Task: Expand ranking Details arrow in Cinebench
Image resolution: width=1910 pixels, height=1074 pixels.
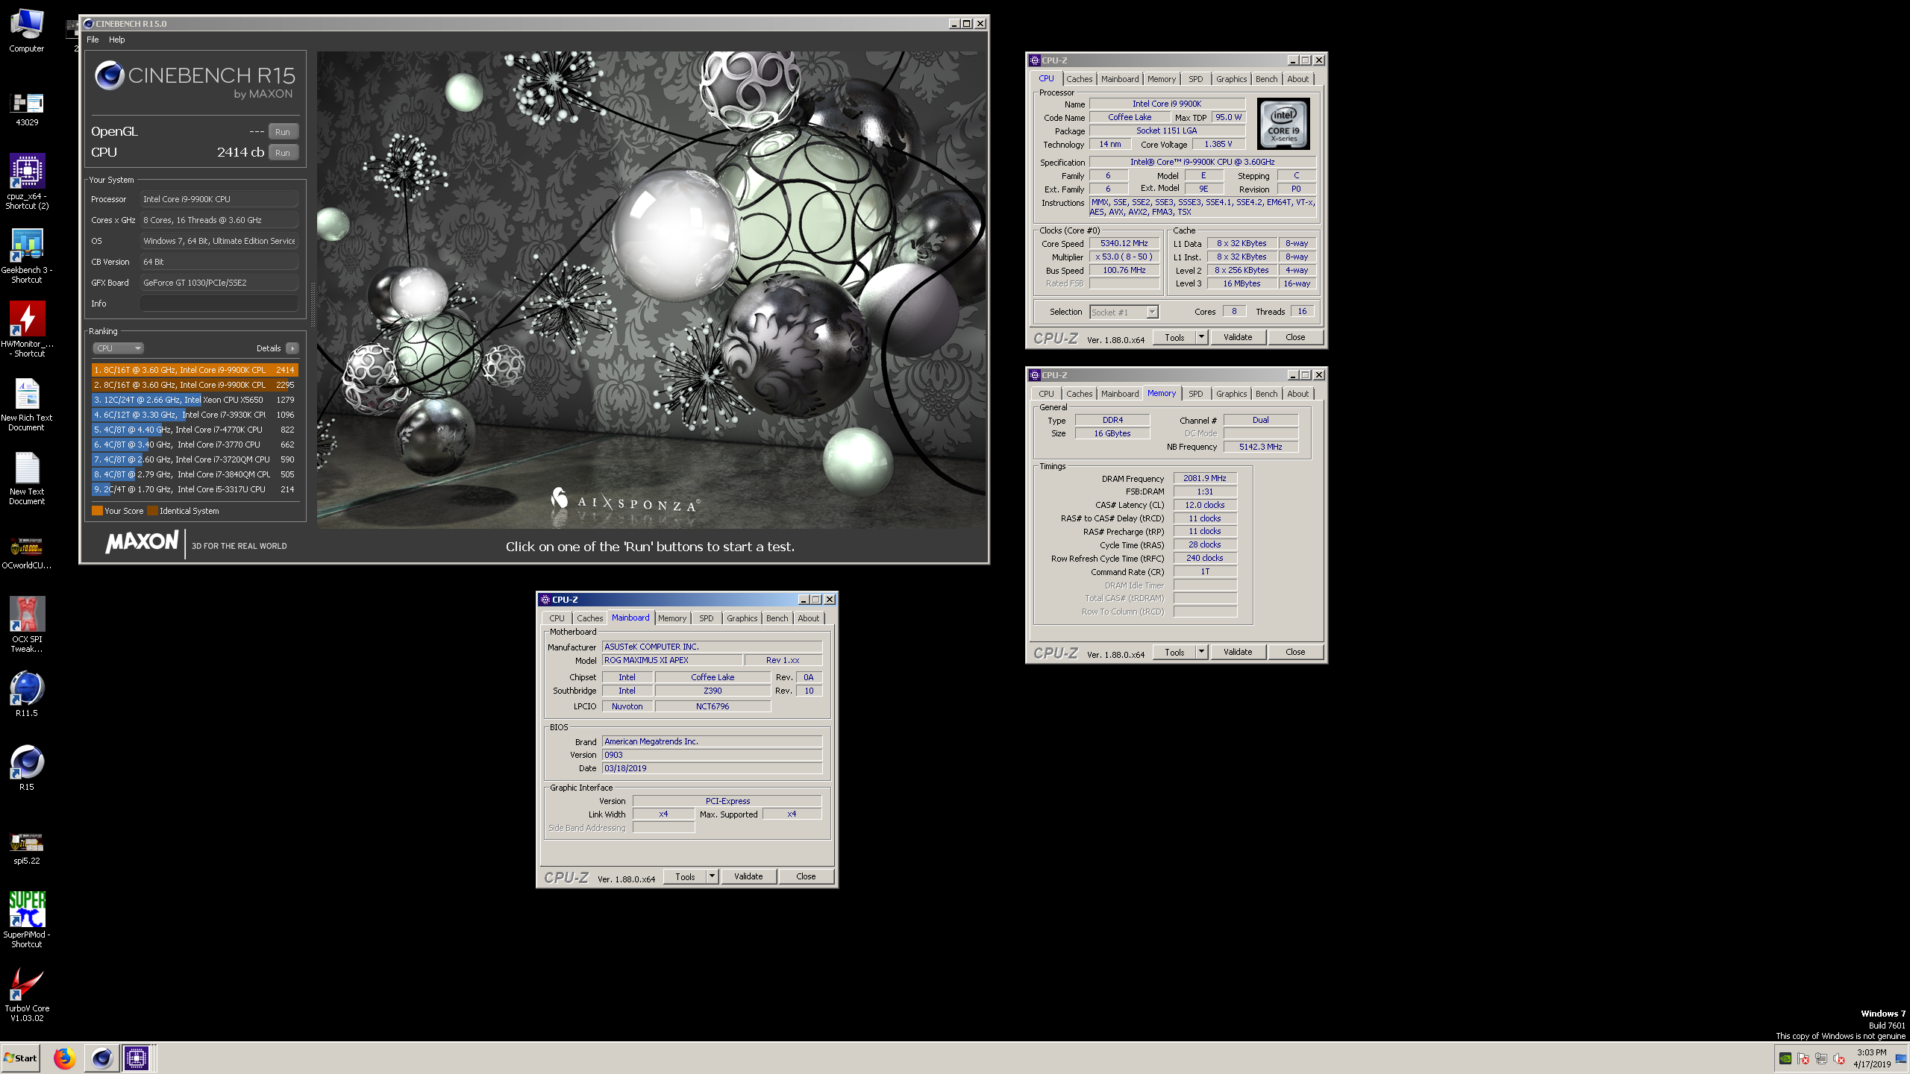Action: click(292, 348)
